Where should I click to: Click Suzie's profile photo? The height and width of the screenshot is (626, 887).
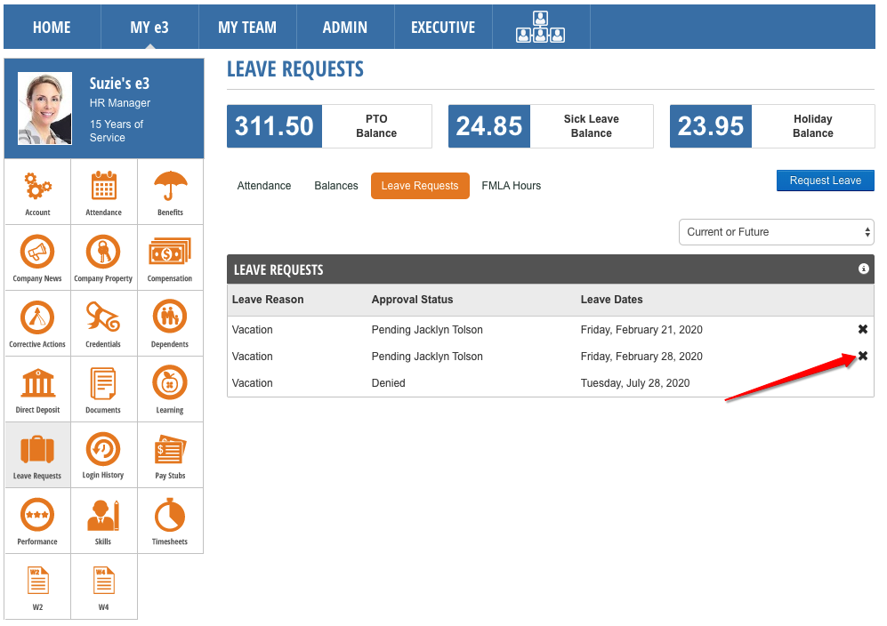[44, 108]
